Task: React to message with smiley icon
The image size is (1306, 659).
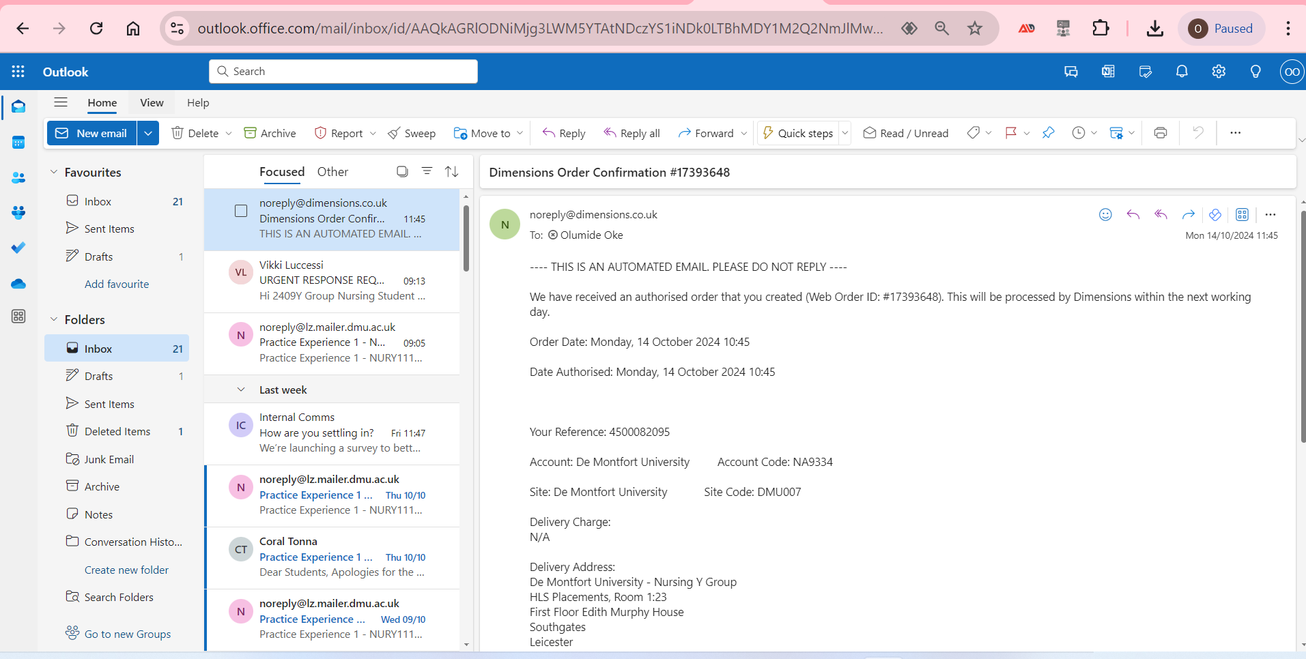Action: tap(1105, 215)
